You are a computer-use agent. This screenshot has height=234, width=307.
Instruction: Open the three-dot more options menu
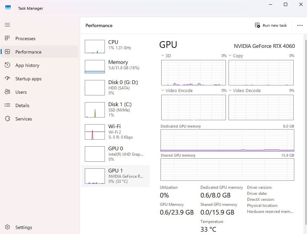[x=300, y=25]
